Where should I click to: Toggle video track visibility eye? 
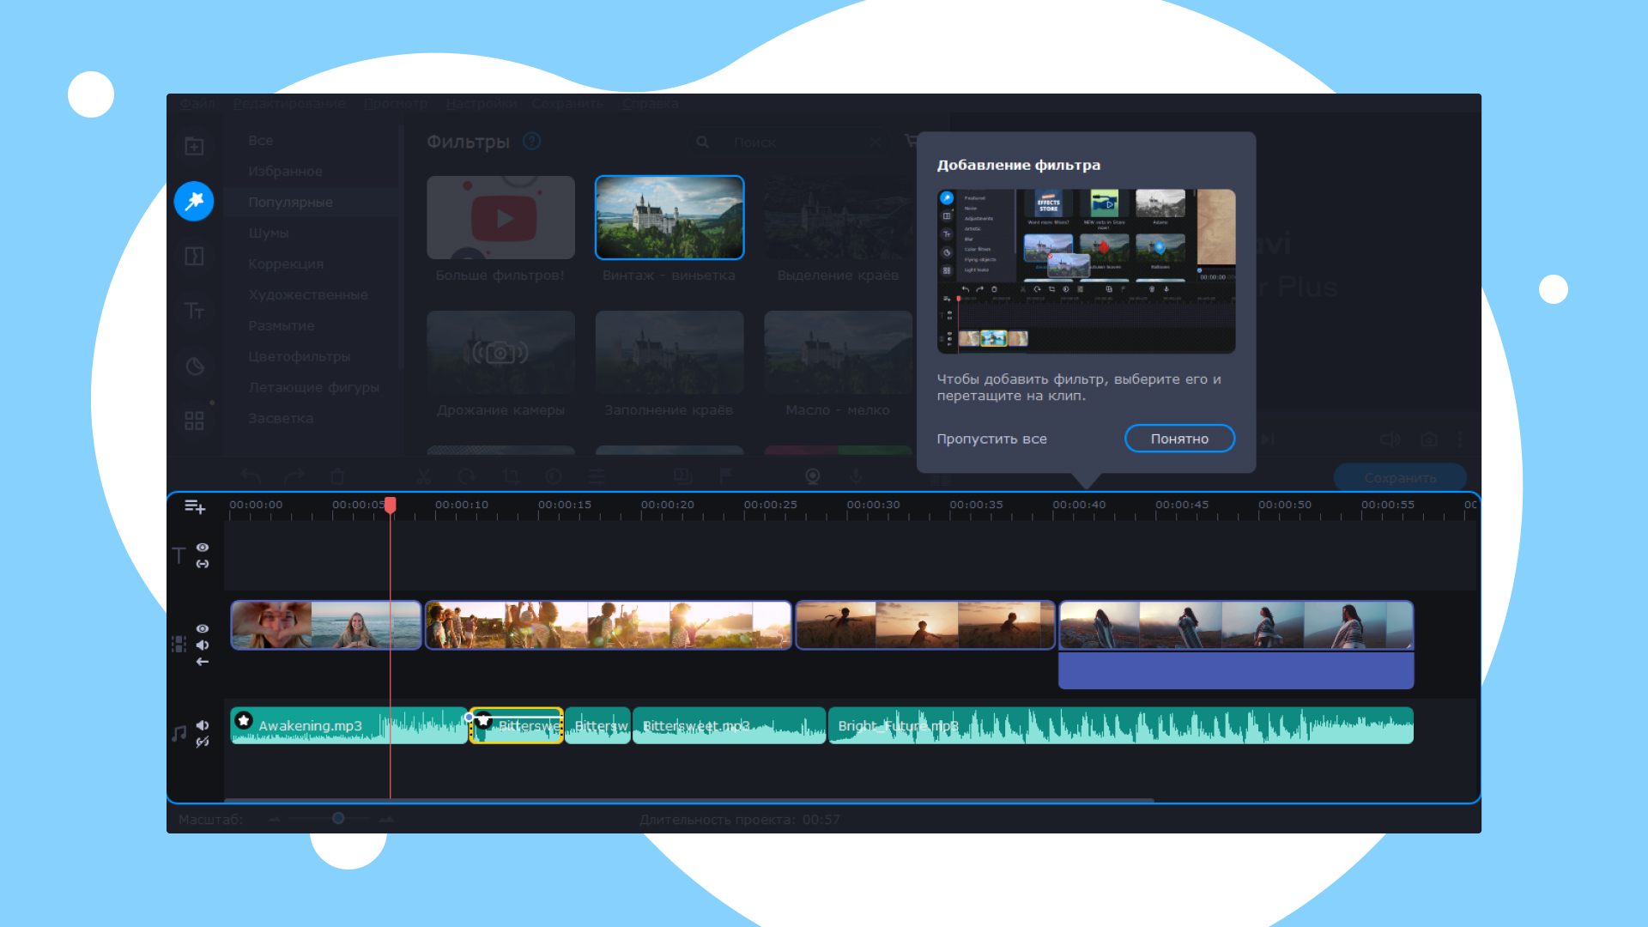pyautogui.click(x=203, y=629)
